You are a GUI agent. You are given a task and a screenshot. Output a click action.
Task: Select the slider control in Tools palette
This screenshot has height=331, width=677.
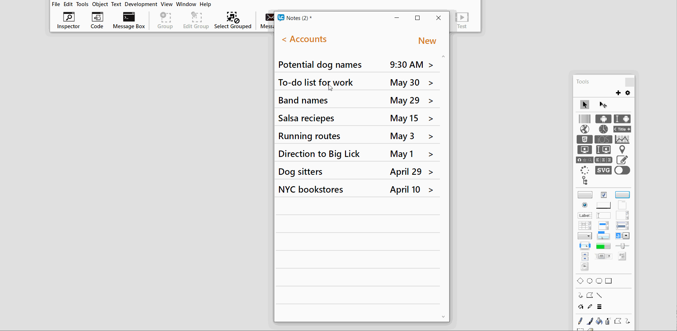click(x=622, y=246)
